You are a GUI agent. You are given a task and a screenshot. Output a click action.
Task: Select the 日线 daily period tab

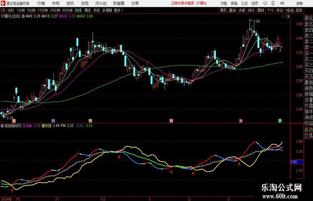(78, 10)
